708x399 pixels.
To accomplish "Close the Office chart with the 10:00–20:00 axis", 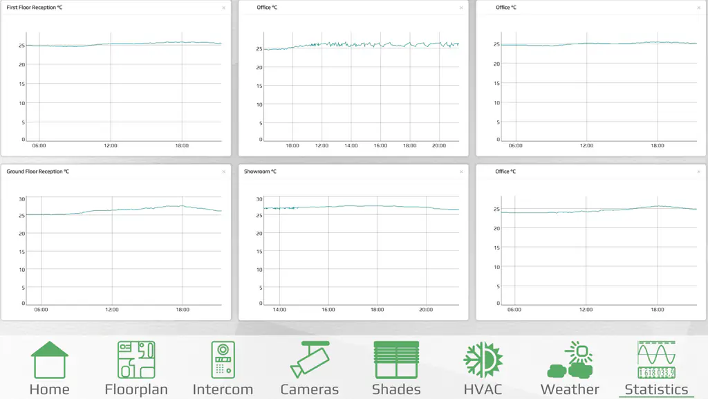I will pos(461,8).
